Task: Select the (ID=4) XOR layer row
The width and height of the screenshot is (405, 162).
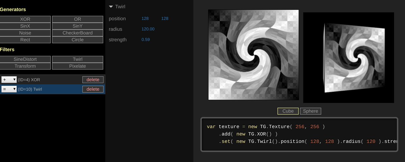Action: click(x=52, y=79)
